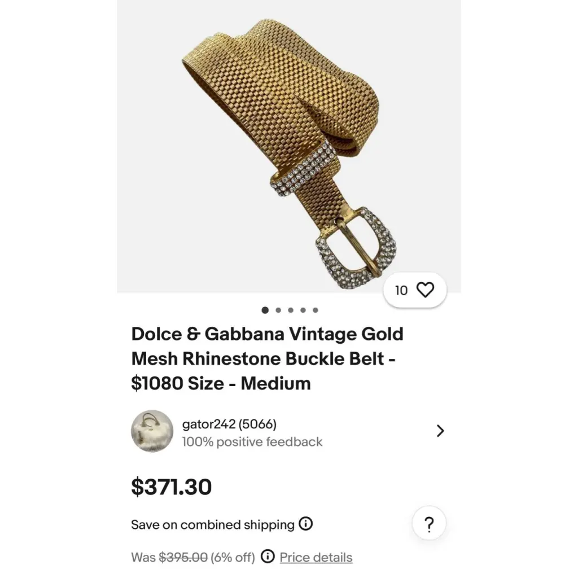Open the help question mark button
Viewport: 578px width, 578px height.
tap(429, 523)
